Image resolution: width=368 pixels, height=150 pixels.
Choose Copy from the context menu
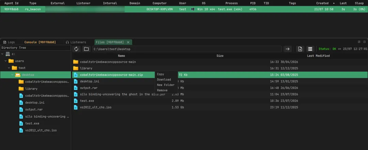(160, 74)
